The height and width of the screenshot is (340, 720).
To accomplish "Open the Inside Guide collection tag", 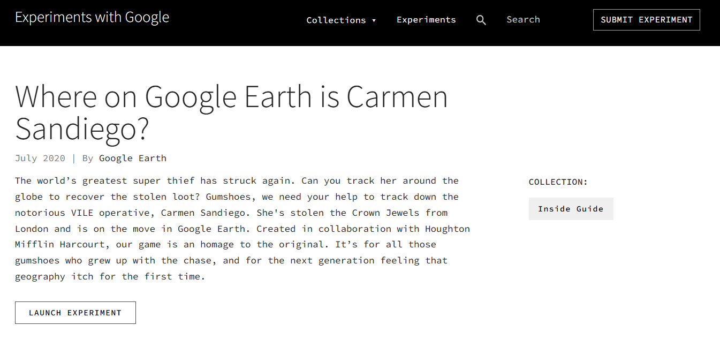I will pos(571,209).
